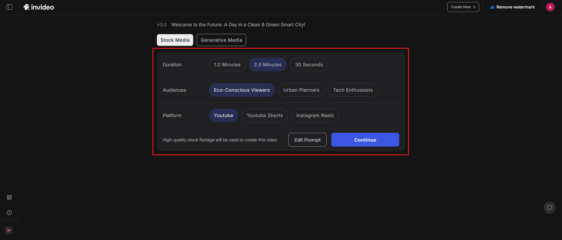
Task: Click the invideo logo
Action: (x=39, y=7)
